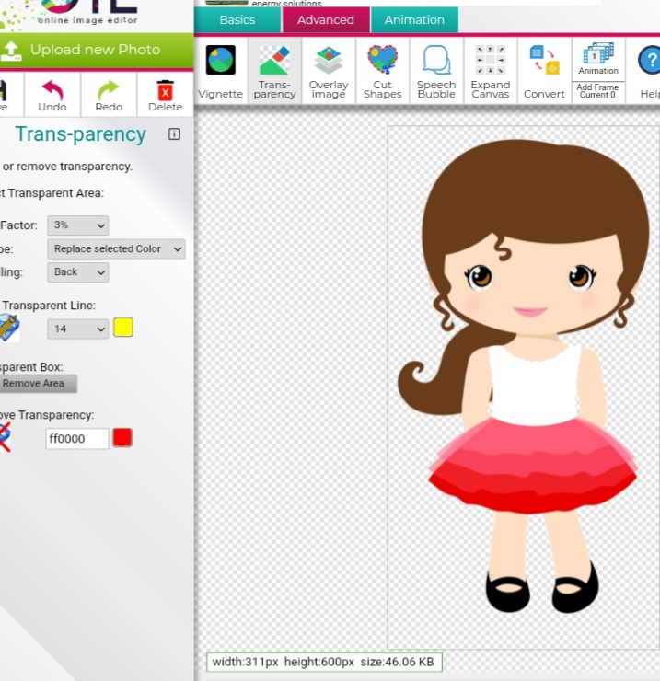
Task: Open Animation Add Frame tool
Action: click(x=598, y=71)
